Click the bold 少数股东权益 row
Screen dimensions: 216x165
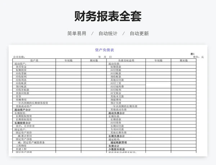pyautogui.click(x=117, y=149)
